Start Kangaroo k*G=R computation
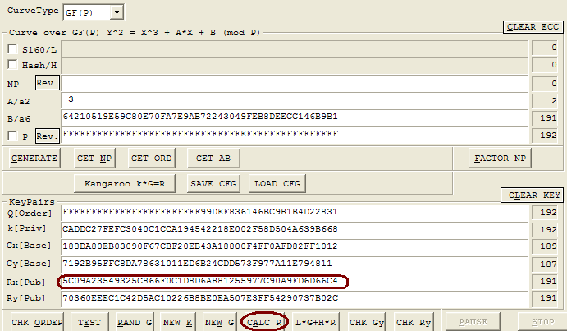The height and width of the screenshot is (331, 567). click(125, 184)
